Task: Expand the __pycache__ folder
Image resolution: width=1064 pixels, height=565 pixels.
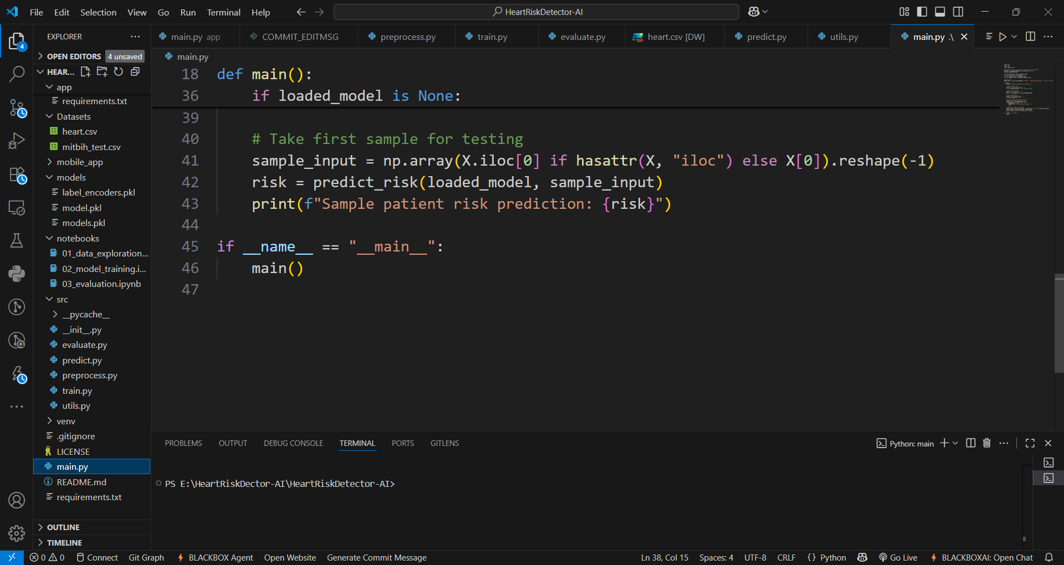Action: [86, 314]
